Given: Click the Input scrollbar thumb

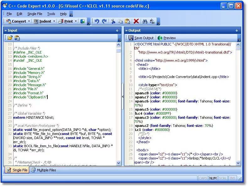Looking at the screenshot, I should point(118,50).
